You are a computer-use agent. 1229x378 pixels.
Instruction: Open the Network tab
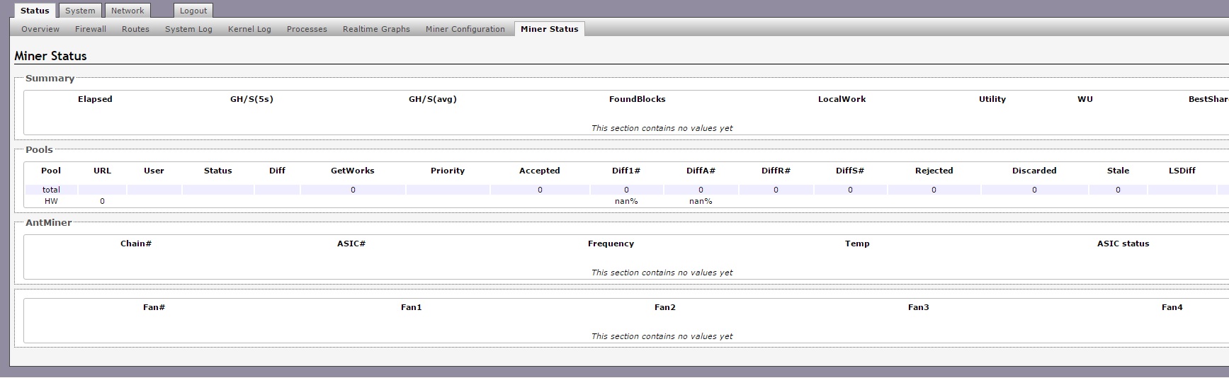tap(128, 11)
